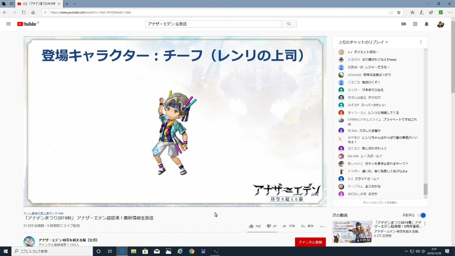
Task: Click chat message スライドさーん？
Action: point(366,179)
